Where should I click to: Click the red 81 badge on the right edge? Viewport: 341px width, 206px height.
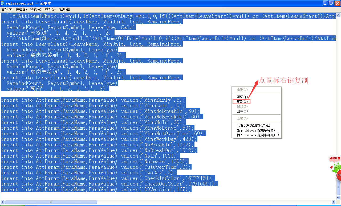(339, 175)
